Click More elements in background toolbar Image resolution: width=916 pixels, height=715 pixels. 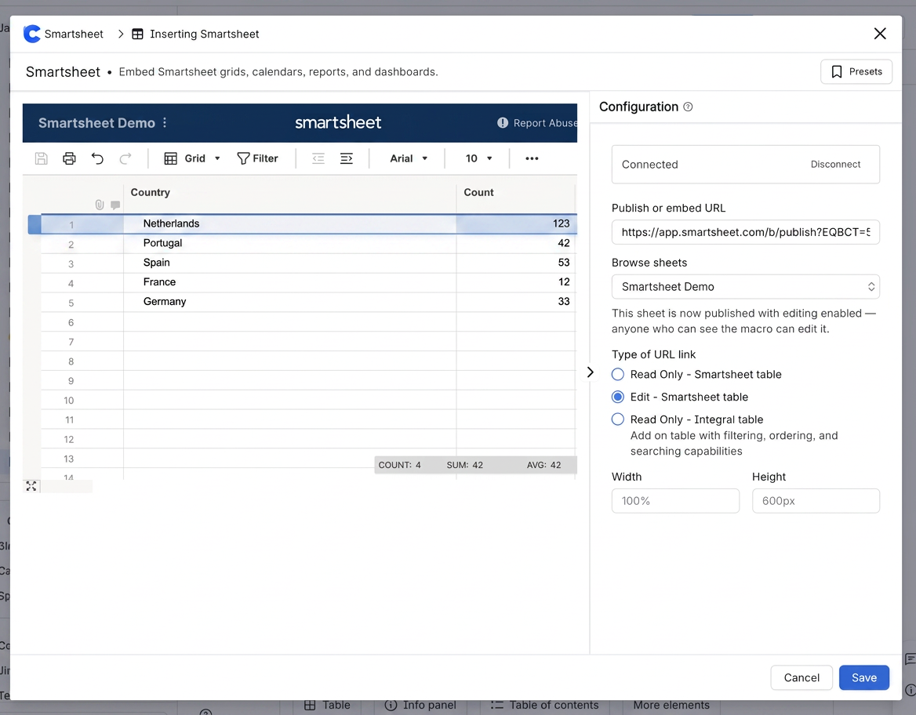tap(671, 705)
